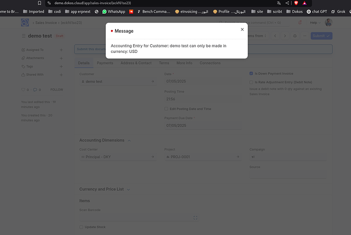Check Is Rate Adjustment Entry (Debit Note)
The height and width of the screenshot is (235, 351).
point(251,82)
